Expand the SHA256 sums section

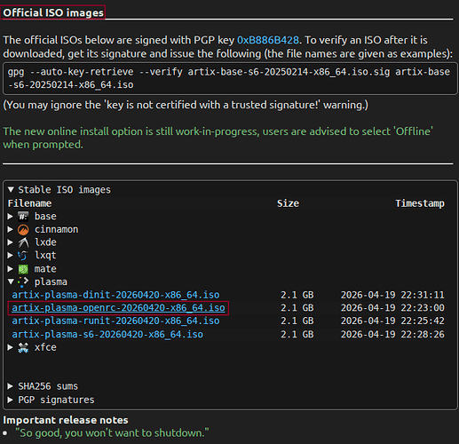click(11, 386)
